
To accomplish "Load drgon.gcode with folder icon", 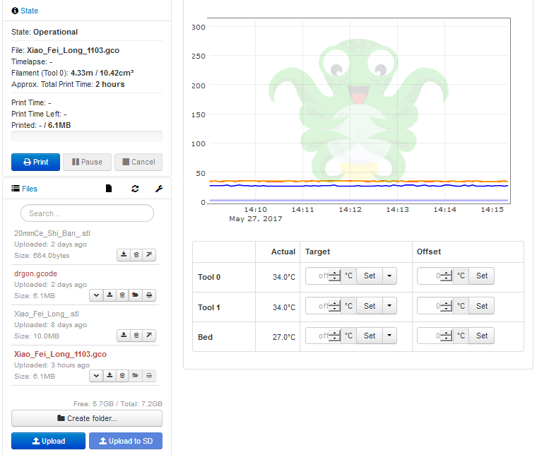I will point(135,295).
